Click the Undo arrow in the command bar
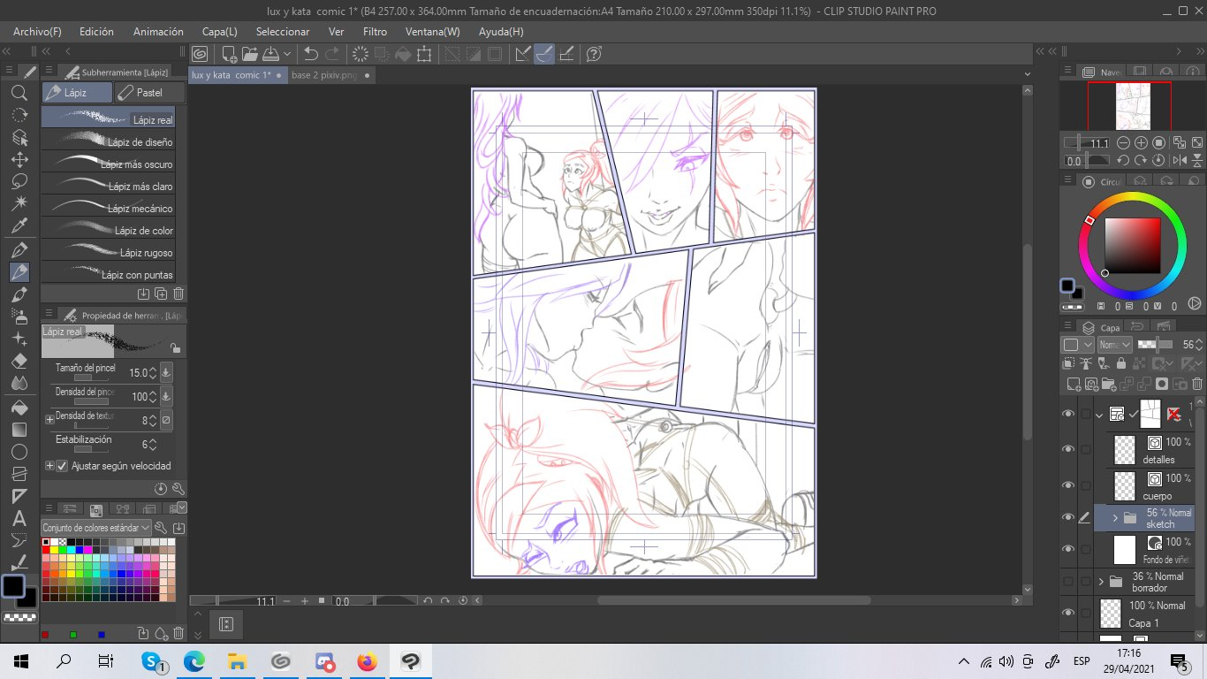Viewport: 1207px width, 679px height. [x=311, y=54]
